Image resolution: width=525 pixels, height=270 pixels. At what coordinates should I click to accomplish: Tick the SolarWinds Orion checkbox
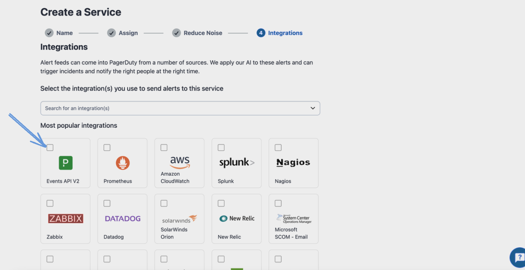[x=164, y=203]
